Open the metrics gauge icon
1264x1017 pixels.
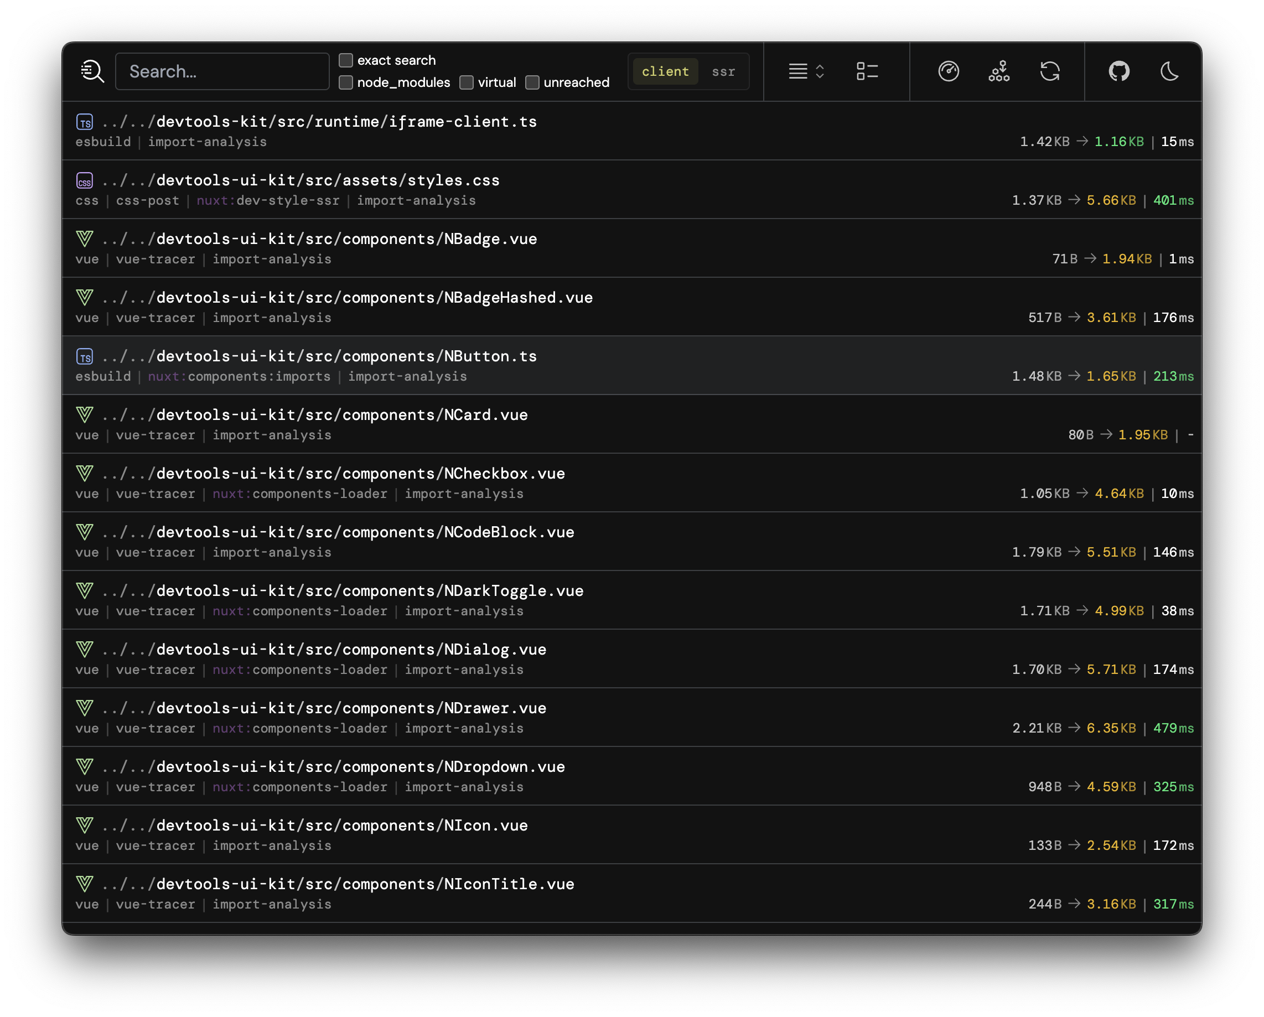(x=949, y=71)
